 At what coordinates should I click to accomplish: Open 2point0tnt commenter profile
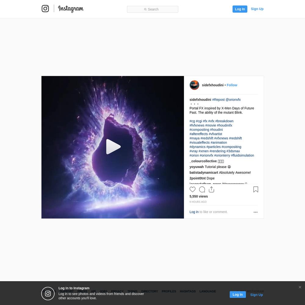click(x=197, y=178)
